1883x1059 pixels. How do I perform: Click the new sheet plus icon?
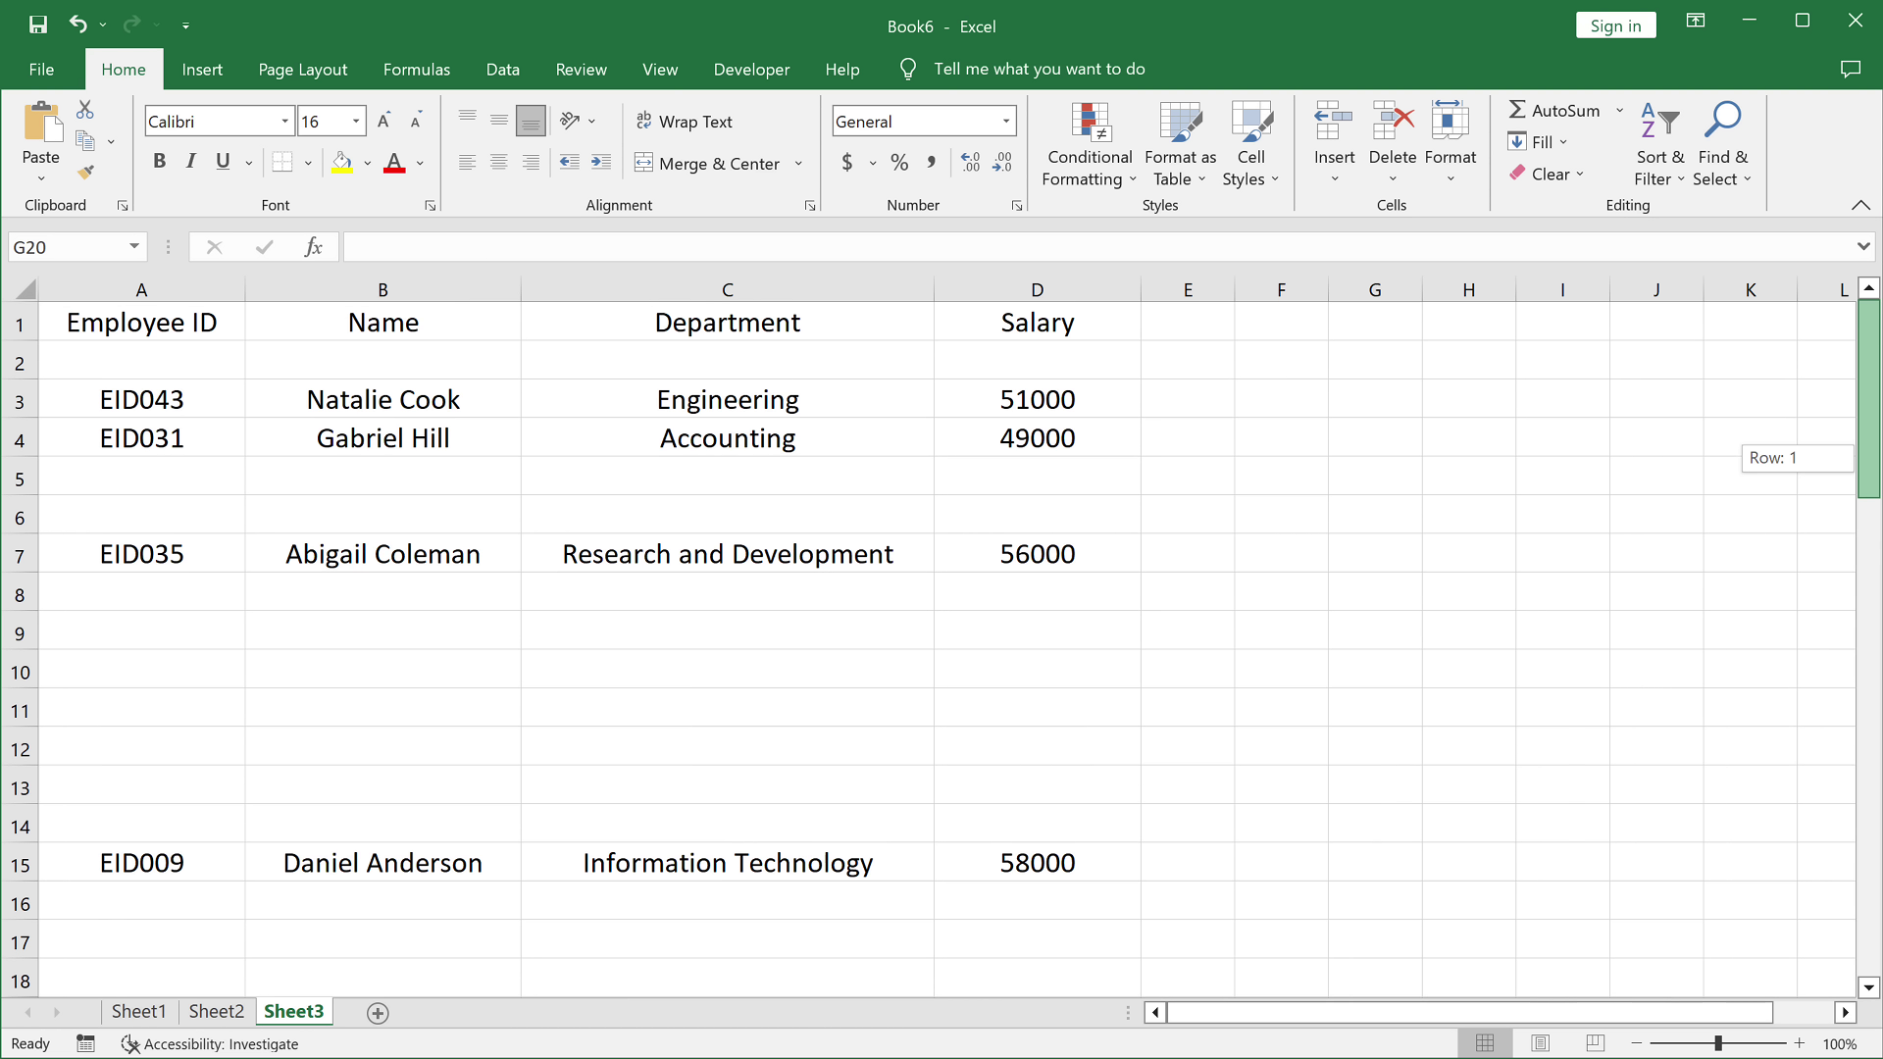coord(378,1013)
